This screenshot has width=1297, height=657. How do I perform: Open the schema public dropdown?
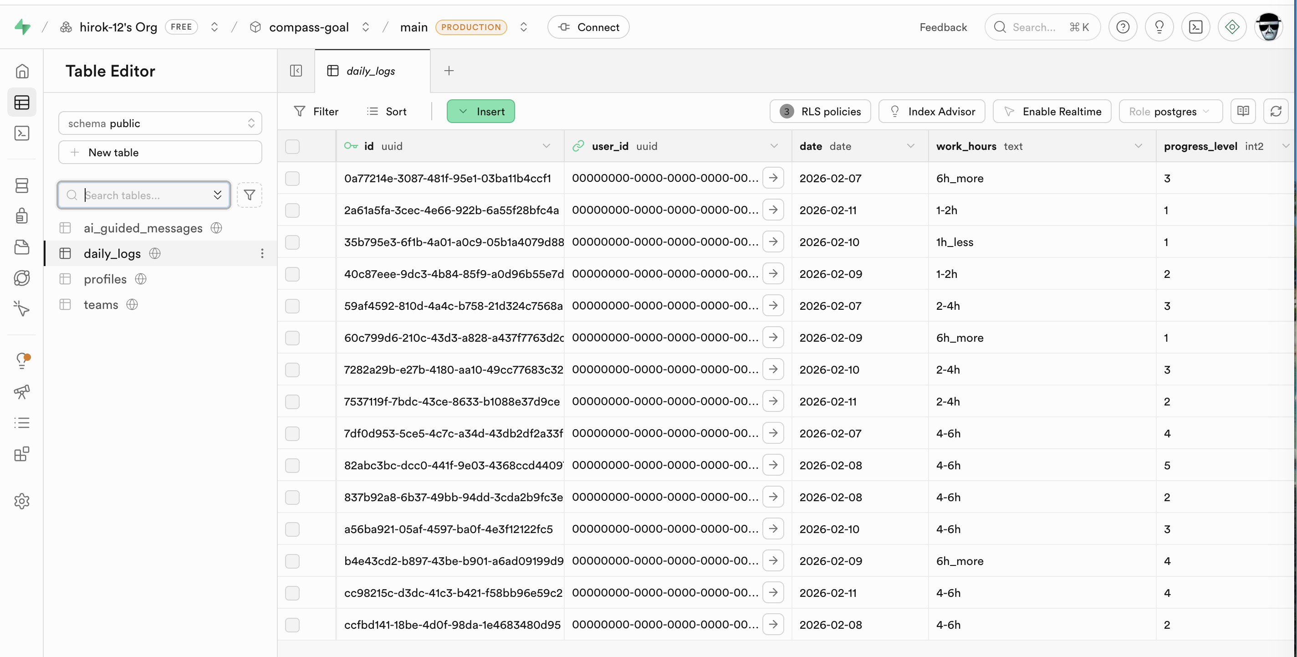[x=160, y=123]
